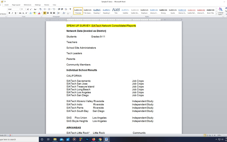The width and height of the screenshot is (227, 142).
Task: Open Firefox from taskbar
Action: coord(93,139)
